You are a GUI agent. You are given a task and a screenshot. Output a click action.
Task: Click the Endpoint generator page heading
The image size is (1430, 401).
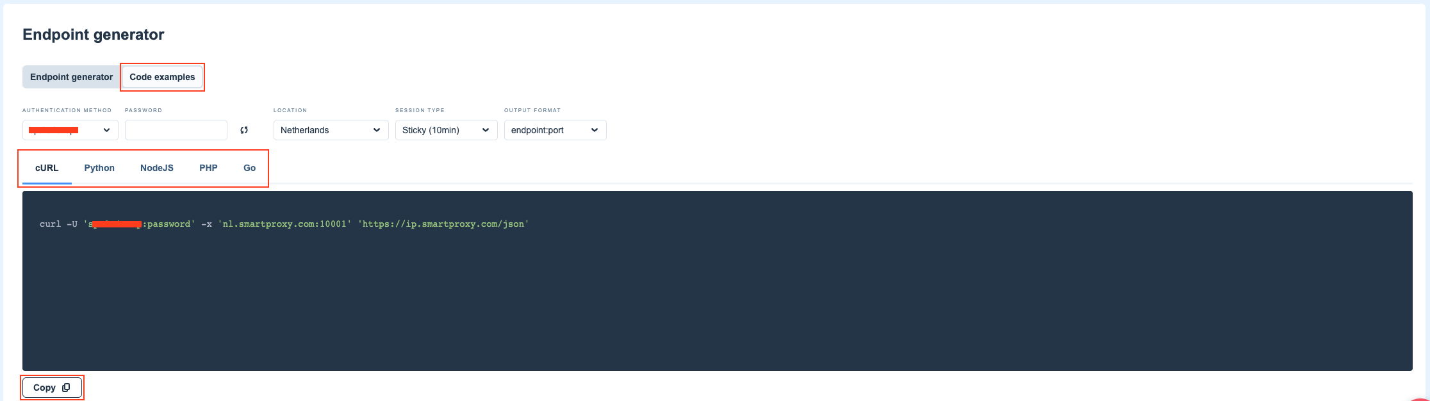tap(94, 35)
